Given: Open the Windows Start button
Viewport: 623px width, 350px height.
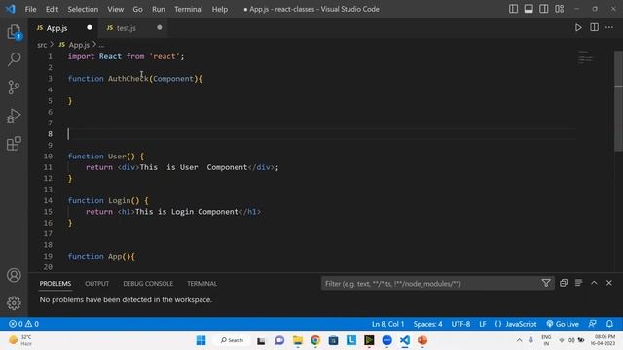Looking at the screenshot, I should (x=202, y=340).
